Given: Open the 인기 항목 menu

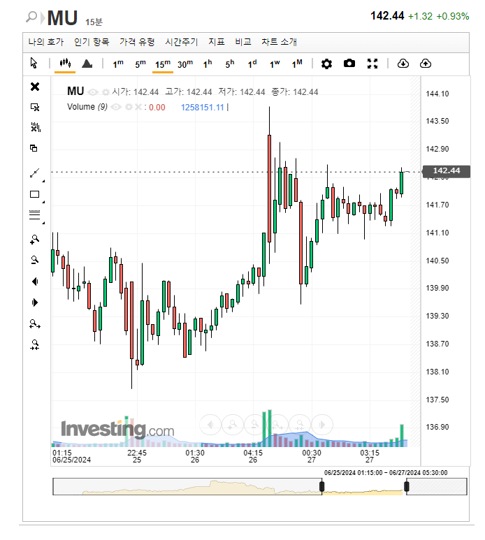Looking at the screenshot, I should pyautogui.click(x=92, y=42).
